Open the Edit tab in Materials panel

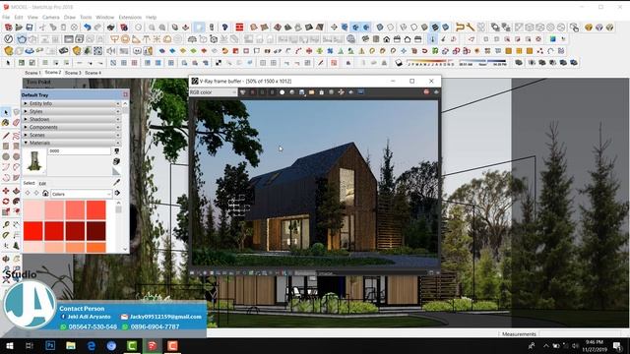coord(42,184)
